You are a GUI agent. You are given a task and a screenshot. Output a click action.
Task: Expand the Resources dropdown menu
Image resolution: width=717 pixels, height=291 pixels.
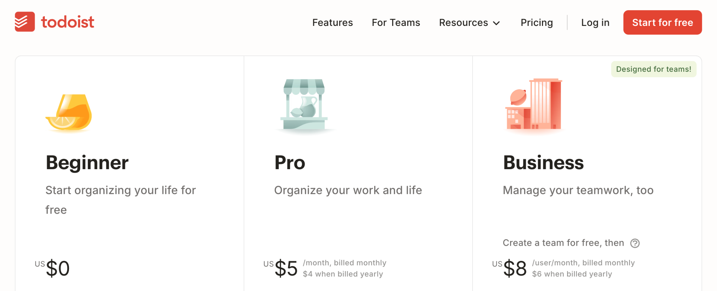point(463,23)
